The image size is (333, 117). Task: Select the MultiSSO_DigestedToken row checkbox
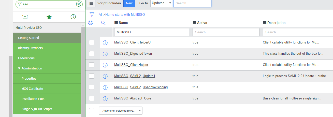[x=92, y=54]
